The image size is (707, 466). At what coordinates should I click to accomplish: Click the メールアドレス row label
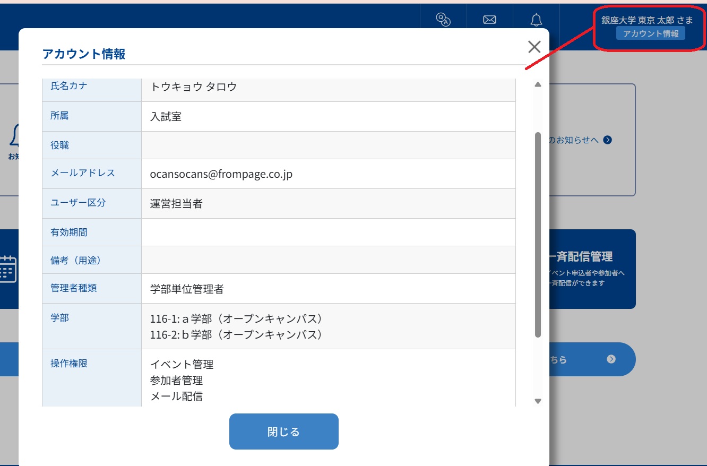(83, 173)
